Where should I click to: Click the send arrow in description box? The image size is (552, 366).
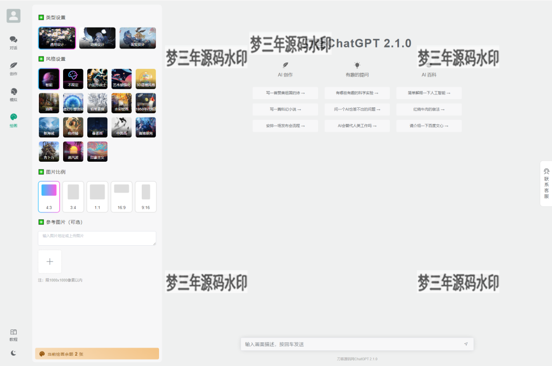tap(466, 344)
